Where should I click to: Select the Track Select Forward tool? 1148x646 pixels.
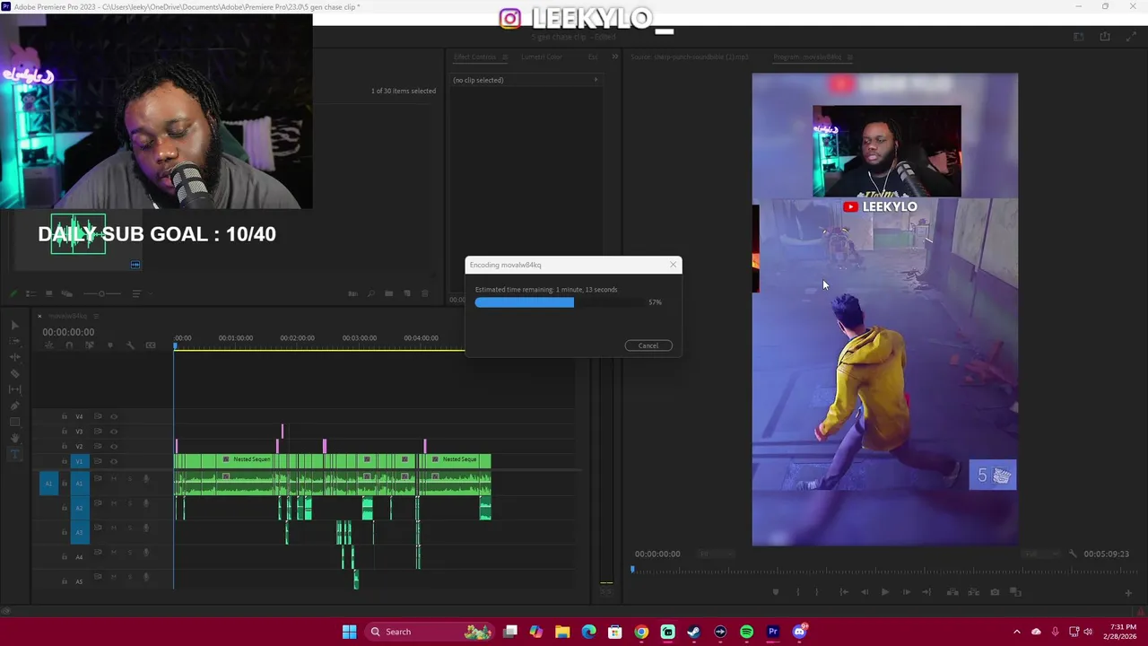tap(15, 341)
